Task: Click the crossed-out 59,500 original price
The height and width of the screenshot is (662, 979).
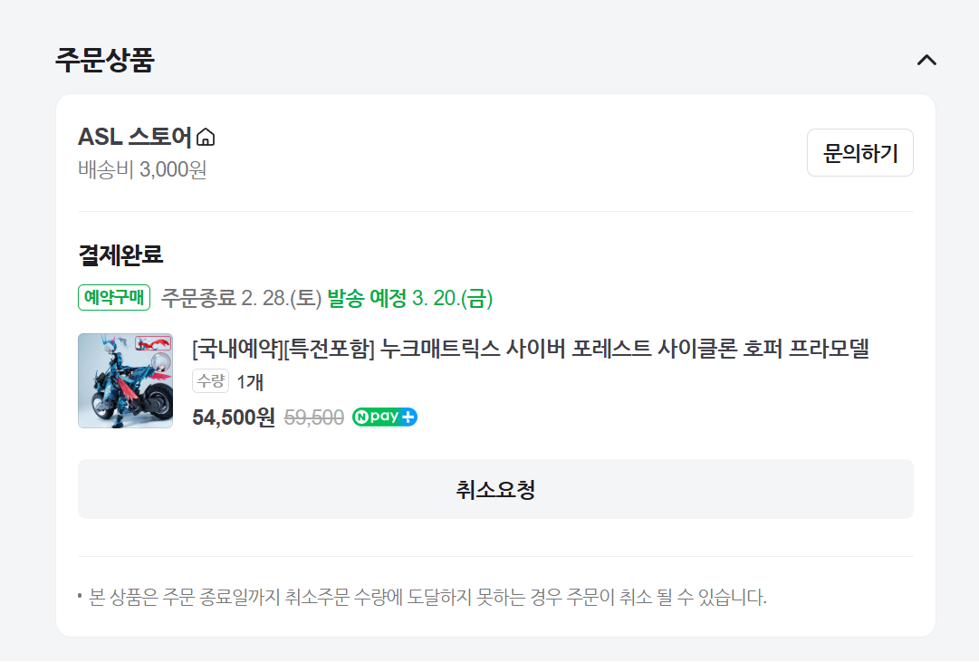Action: 313,417
